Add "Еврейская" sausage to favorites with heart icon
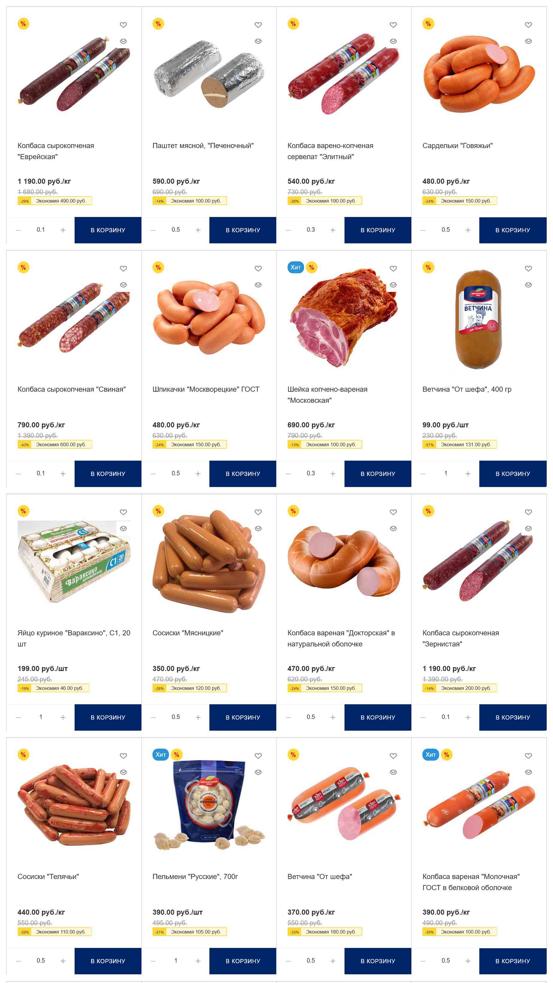 [x=123, y=25]
